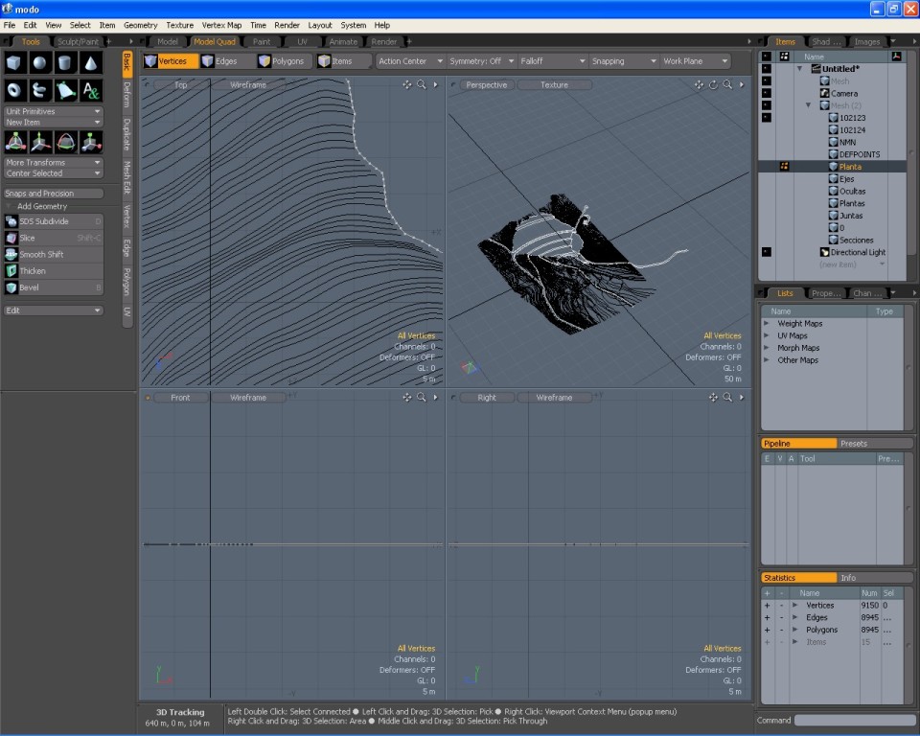Toggle visibility of the Camera item

coord(766,93)
